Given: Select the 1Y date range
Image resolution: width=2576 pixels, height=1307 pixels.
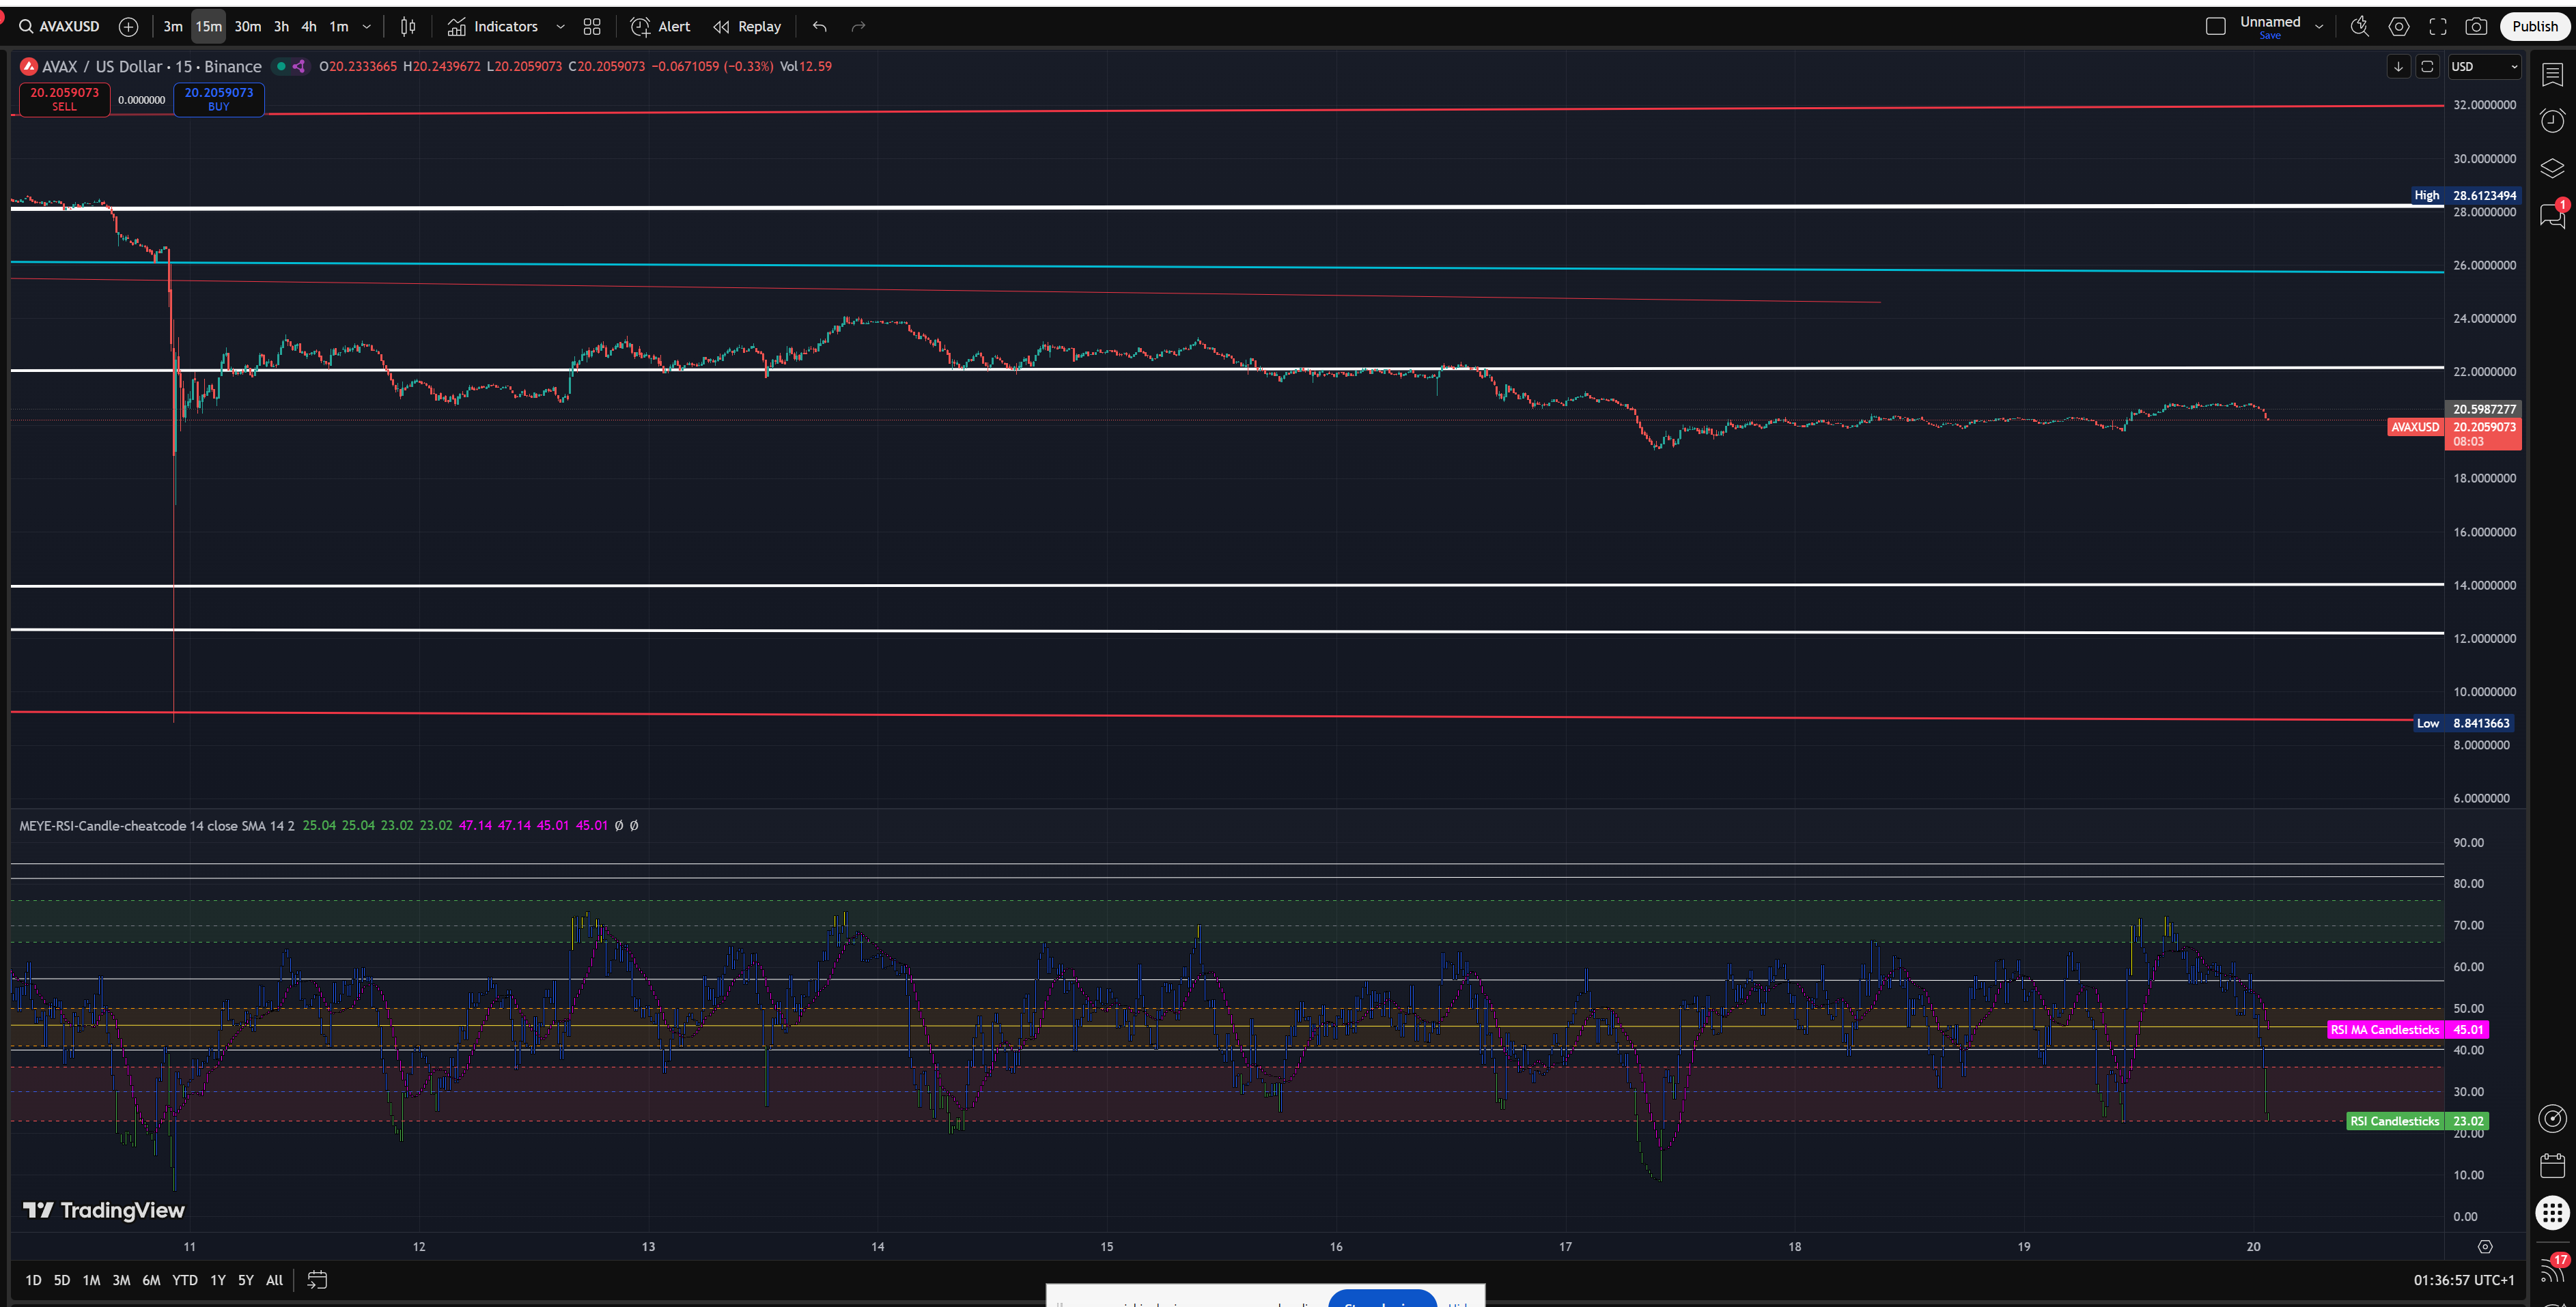Looking at the screenshot, I should click(217, 1280).
